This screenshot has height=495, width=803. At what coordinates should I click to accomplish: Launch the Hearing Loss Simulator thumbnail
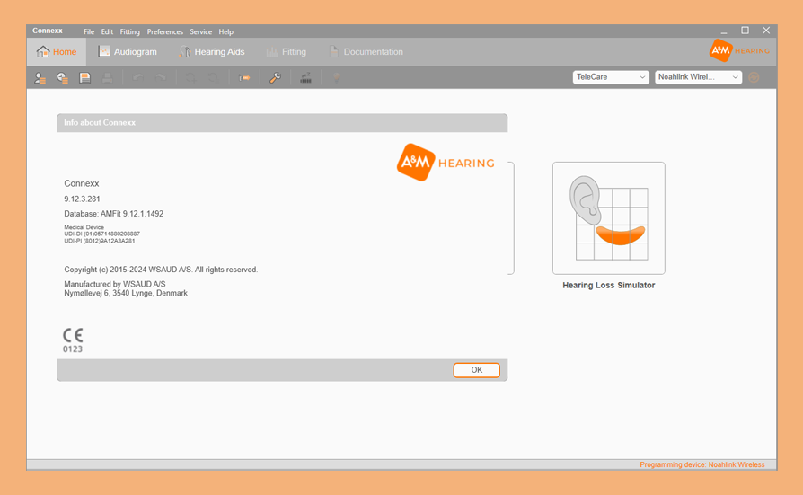608,217
